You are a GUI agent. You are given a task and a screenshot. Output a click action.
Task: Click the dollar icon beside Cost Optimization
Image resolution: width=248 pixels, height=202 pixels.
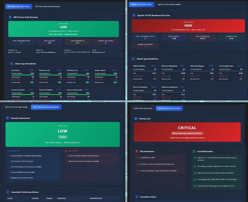[x=194, y=151]
